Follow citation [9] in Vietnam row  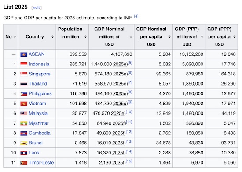[x=130, y=102]
